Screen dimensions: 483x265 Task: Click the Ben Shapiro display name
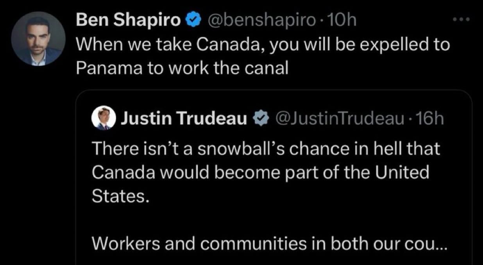(127, 20)
